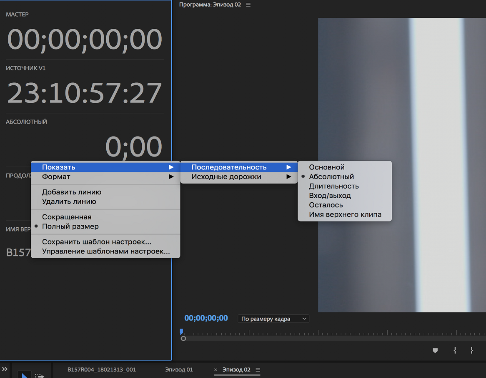Click the Mark Out icon
The image size is (486, 378).
(472, 351)
